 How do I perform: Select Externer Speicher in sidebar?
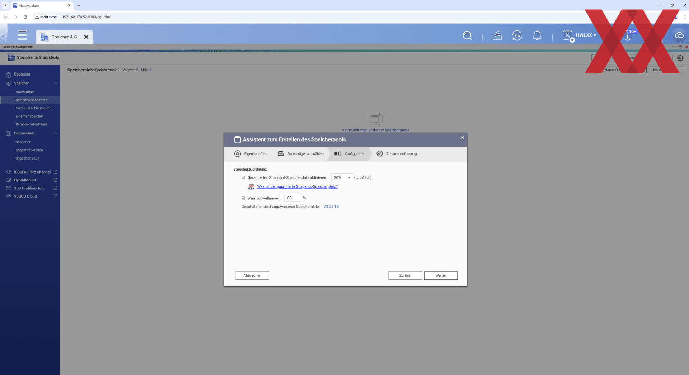point(29,117)
